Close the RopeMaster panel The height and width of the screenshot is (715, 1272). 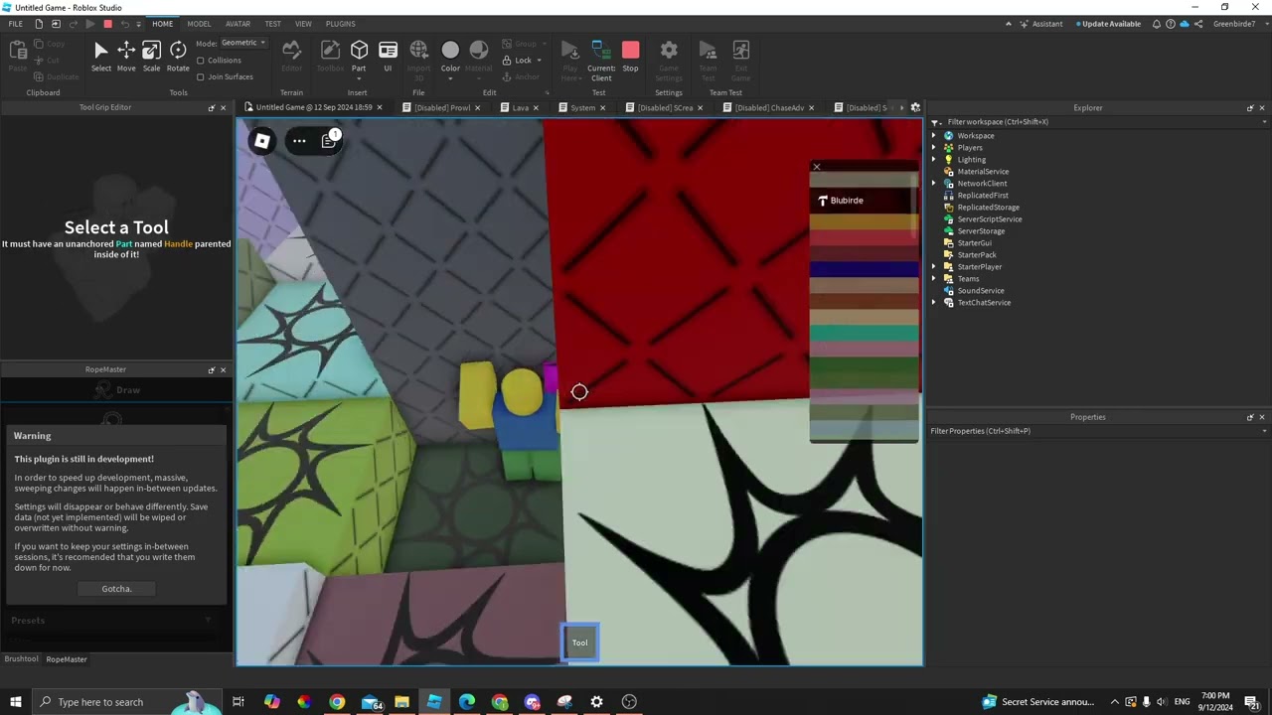click(x=223, y=369)
